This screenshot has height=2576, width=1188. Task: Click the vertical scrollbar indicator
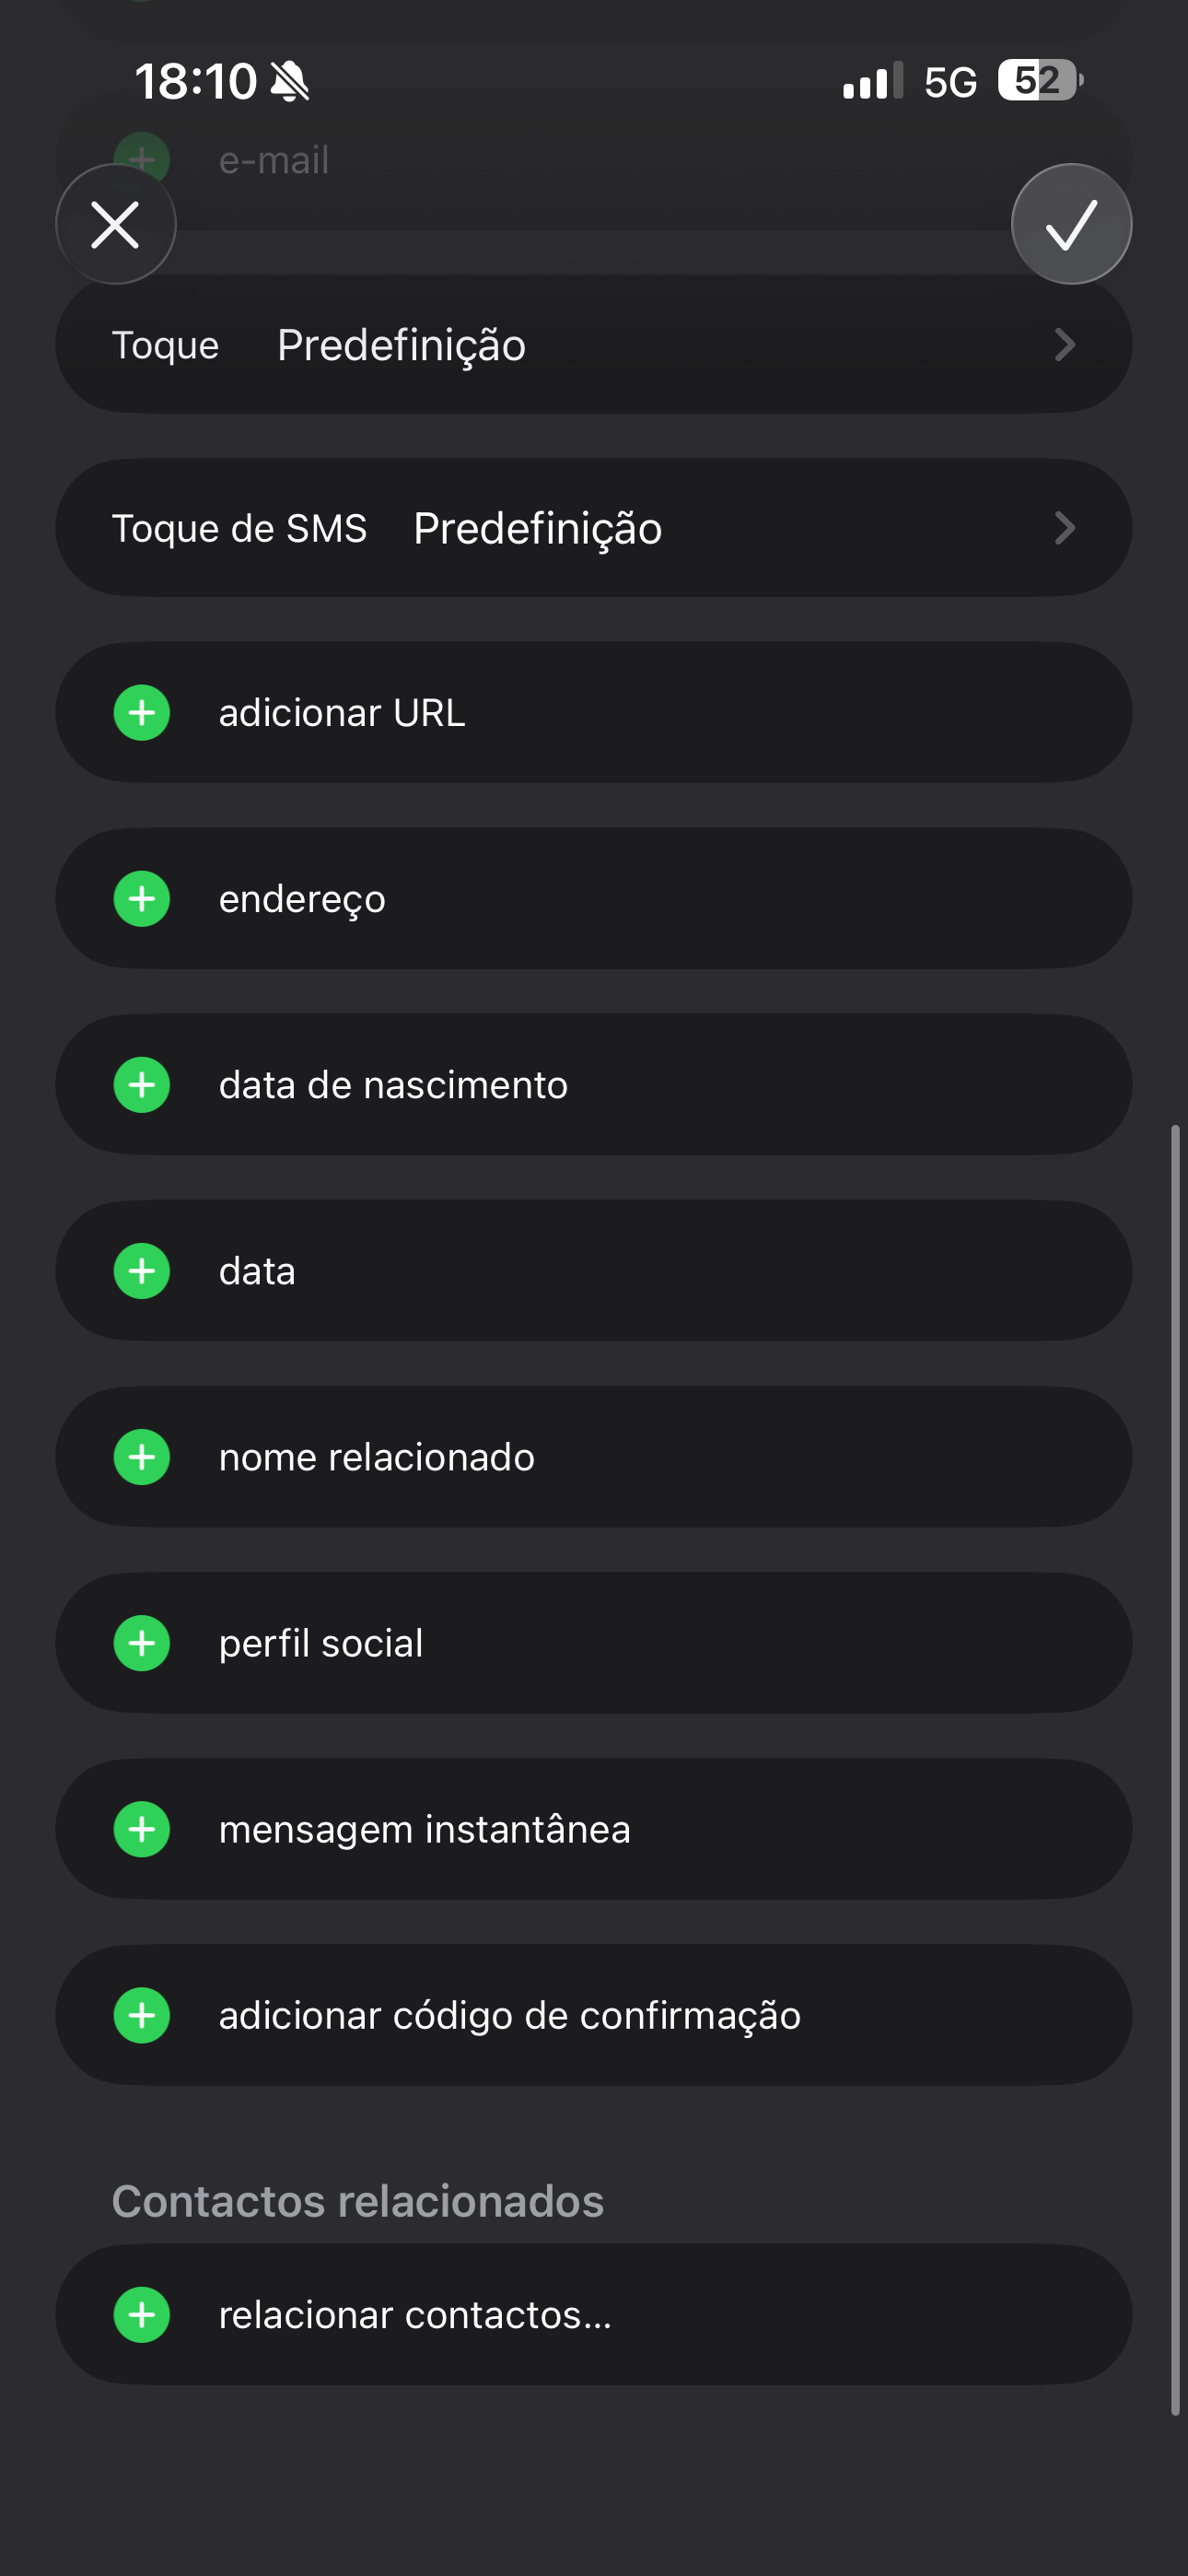[1175, 1770]
